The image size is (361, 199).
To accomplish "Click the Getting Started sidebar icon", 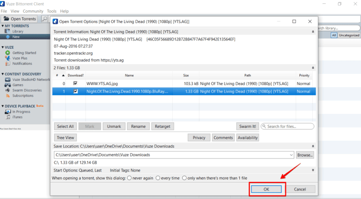I will click(x=8, y=53).
